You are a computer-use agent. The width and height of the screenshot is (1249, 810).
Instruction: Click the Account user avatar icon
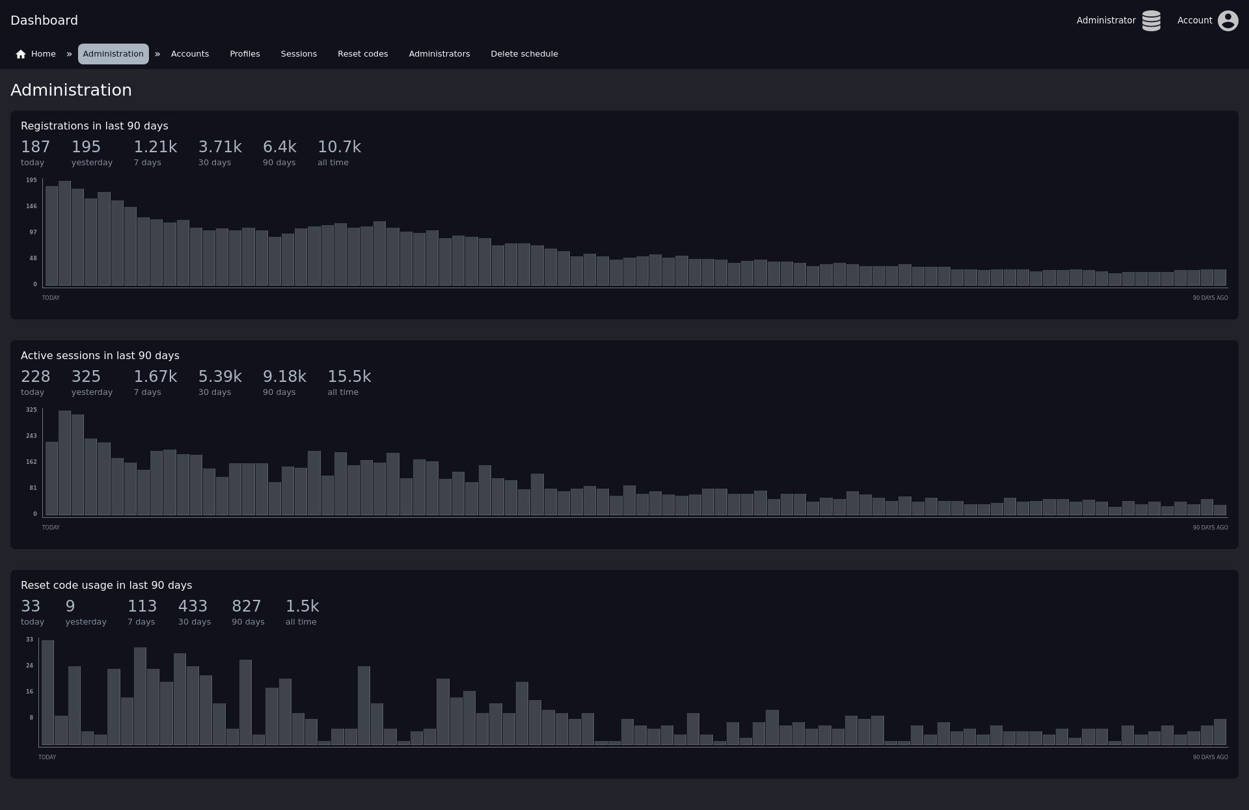coord(1228,21)
